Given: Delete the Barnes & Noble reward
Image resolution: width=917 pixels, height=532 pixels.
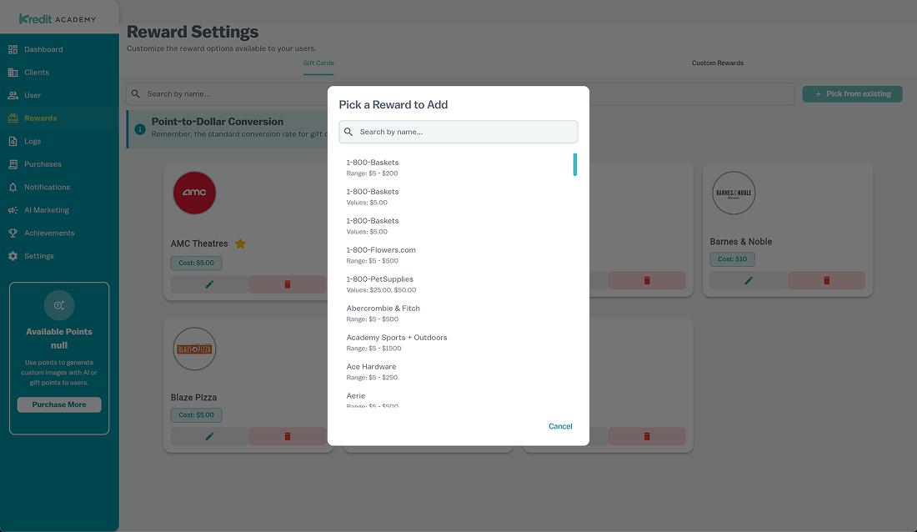Looking at the screenshot, I should click(826, 280).
